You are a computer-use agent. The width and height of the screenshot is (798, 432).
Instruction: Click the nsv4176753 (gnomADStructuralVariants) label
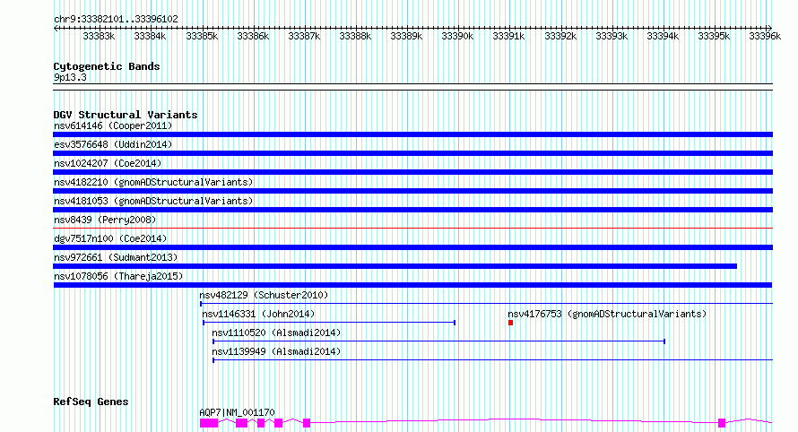[607, 314]
